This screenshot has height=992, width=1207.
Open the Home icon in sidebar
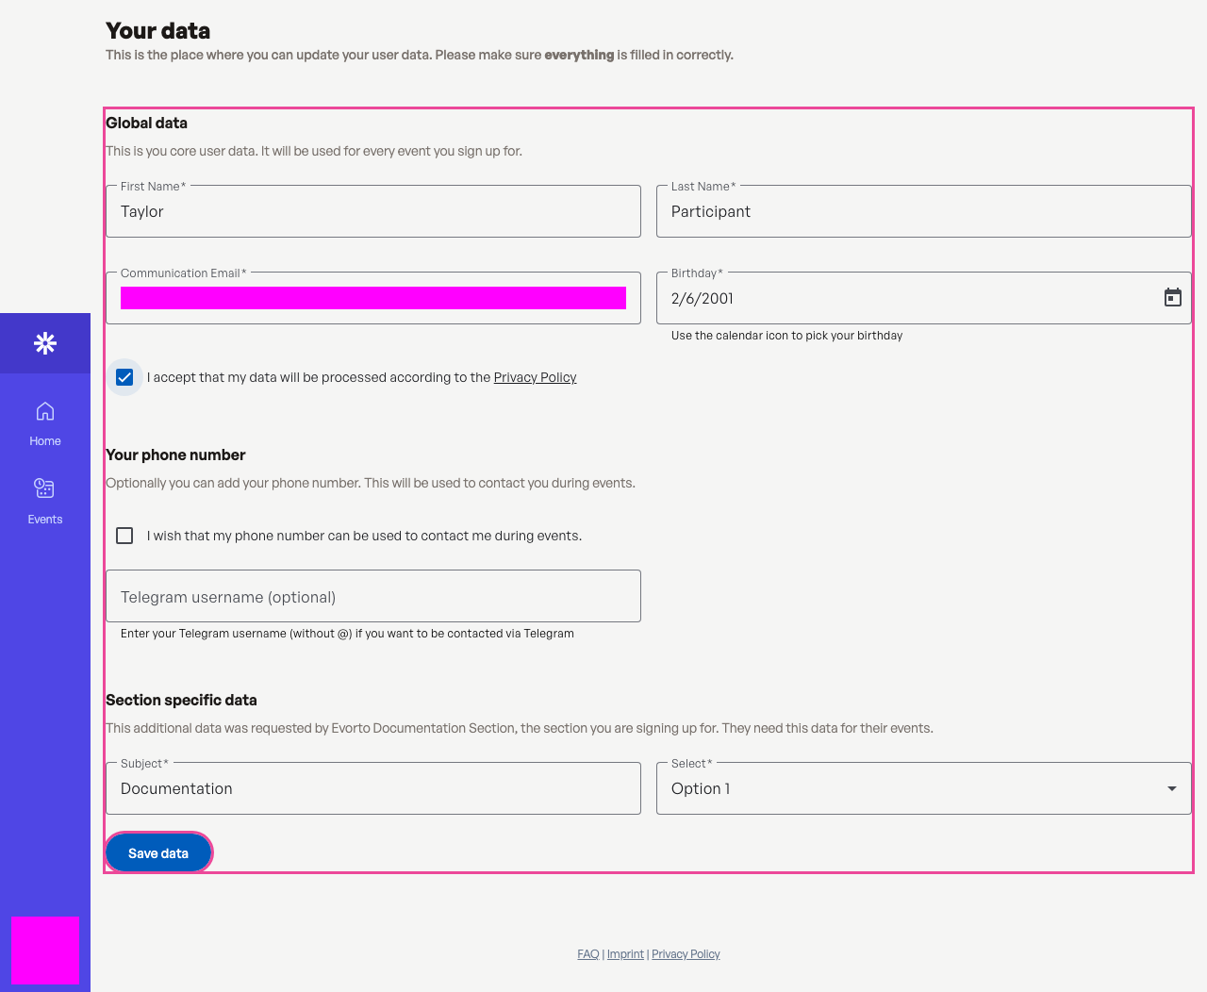coord(45,411)
